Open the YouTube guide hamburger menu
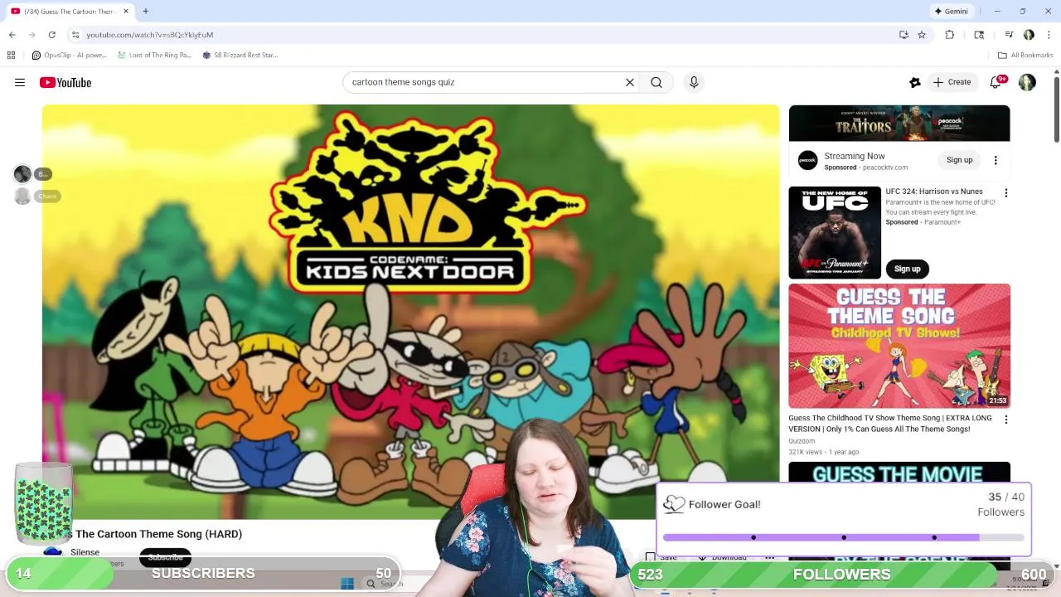 tap(20, 82)
